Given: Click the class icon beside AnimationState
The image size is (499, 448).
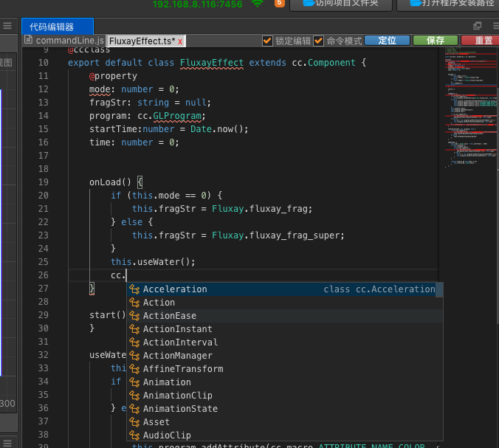Looking at the screenshot, I should point(134,409).
